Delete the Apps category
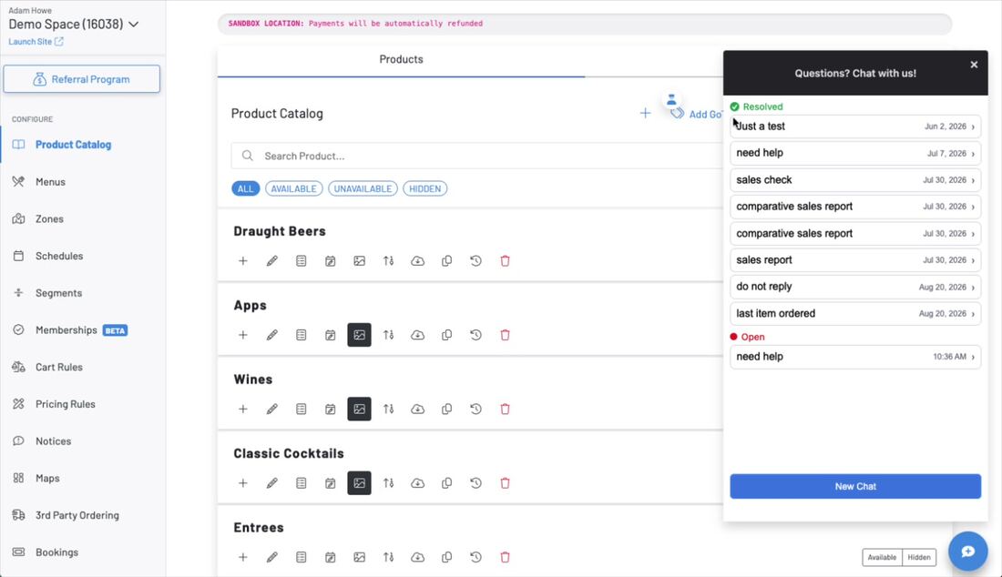This screenshot has width=1002, height=577. 505,334
